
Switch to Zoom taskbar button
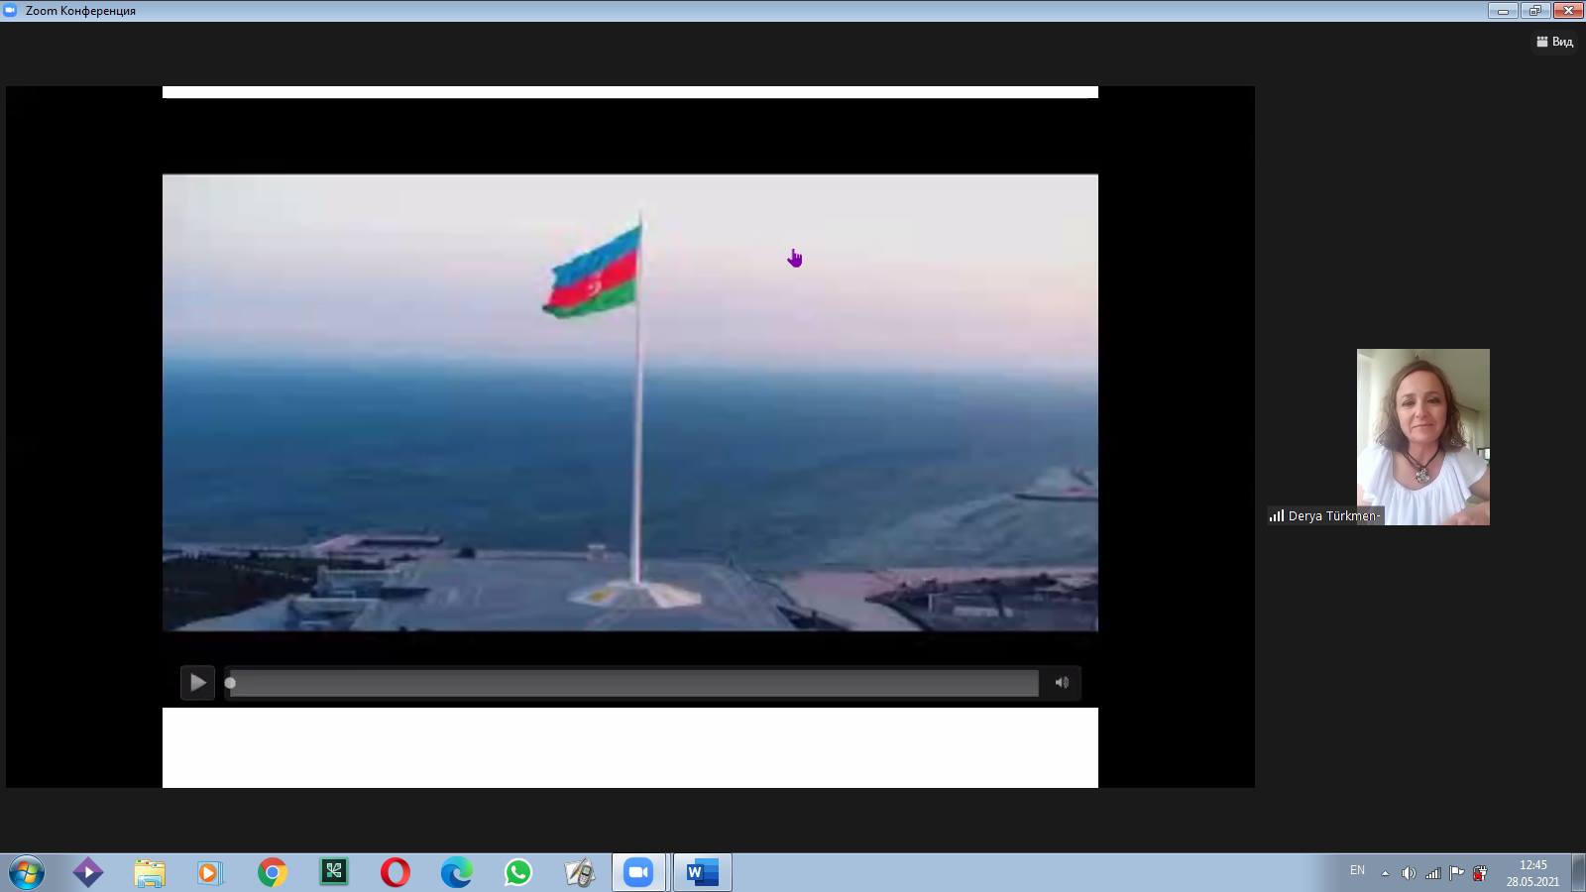(x=639, y=872)
